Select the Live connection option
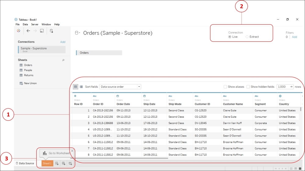 click(x=230, y=37)
